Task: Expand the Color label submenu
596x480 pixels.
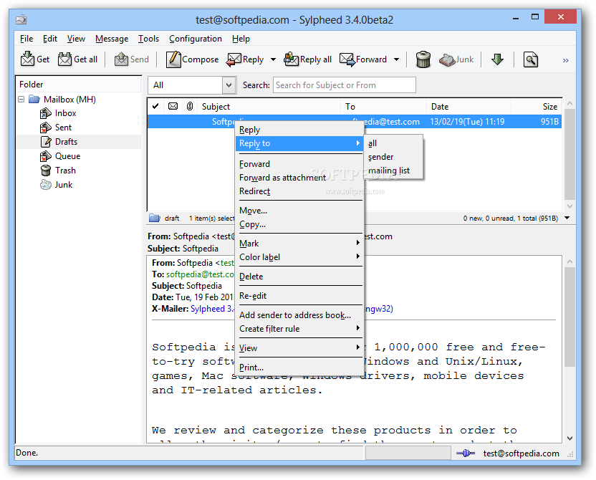Action: click(x=299, y=257)
